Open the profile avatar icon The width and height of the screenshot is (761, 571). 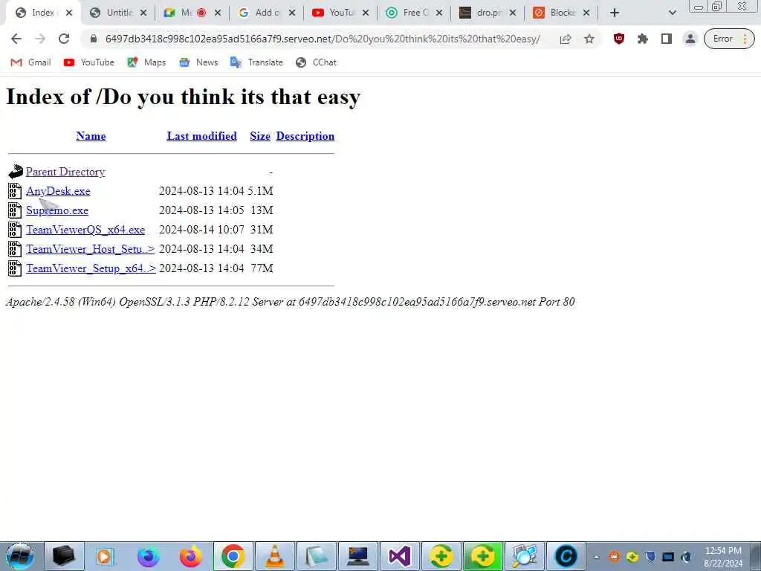coord(690,39)
